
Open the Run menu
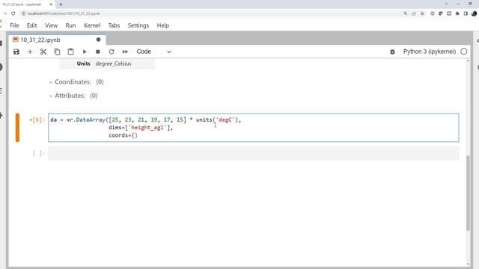(70, 25)
